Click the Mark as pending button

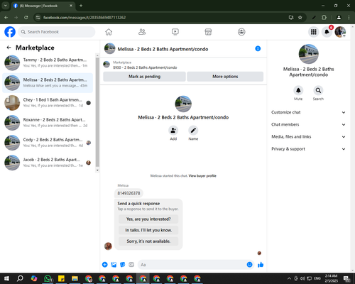pos(144,77)
